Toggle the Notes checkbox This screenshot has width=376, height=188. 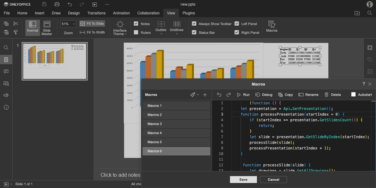136,24
